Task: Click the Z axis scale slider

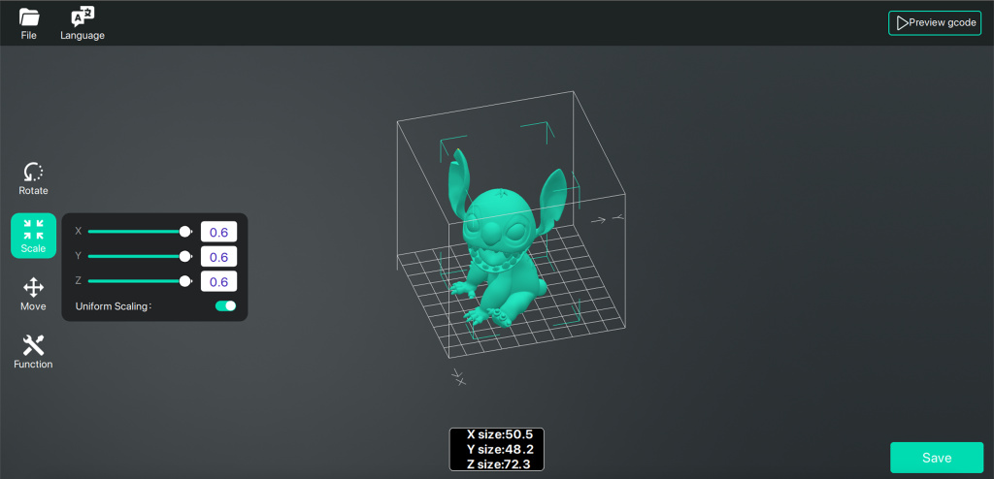Action: (136, 281)
